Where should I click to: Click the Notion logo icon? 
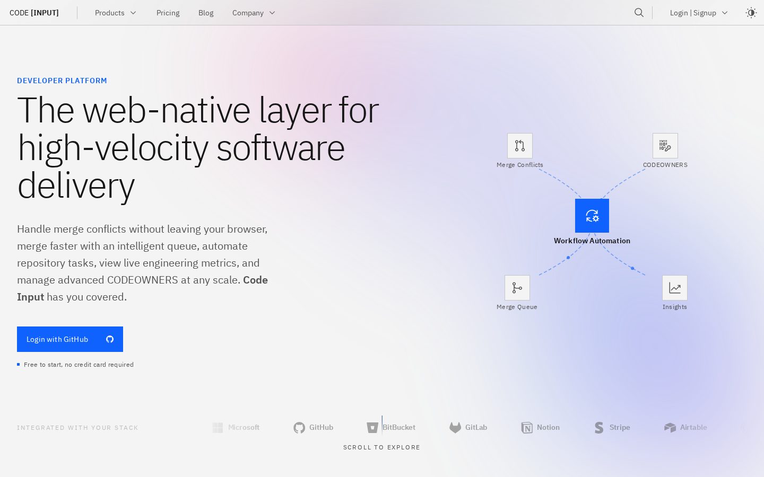(527, 428)
